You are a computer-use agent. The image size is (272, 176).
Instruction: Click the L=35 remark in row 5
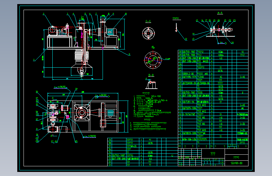pyautogui.click(x=243, y=130)
